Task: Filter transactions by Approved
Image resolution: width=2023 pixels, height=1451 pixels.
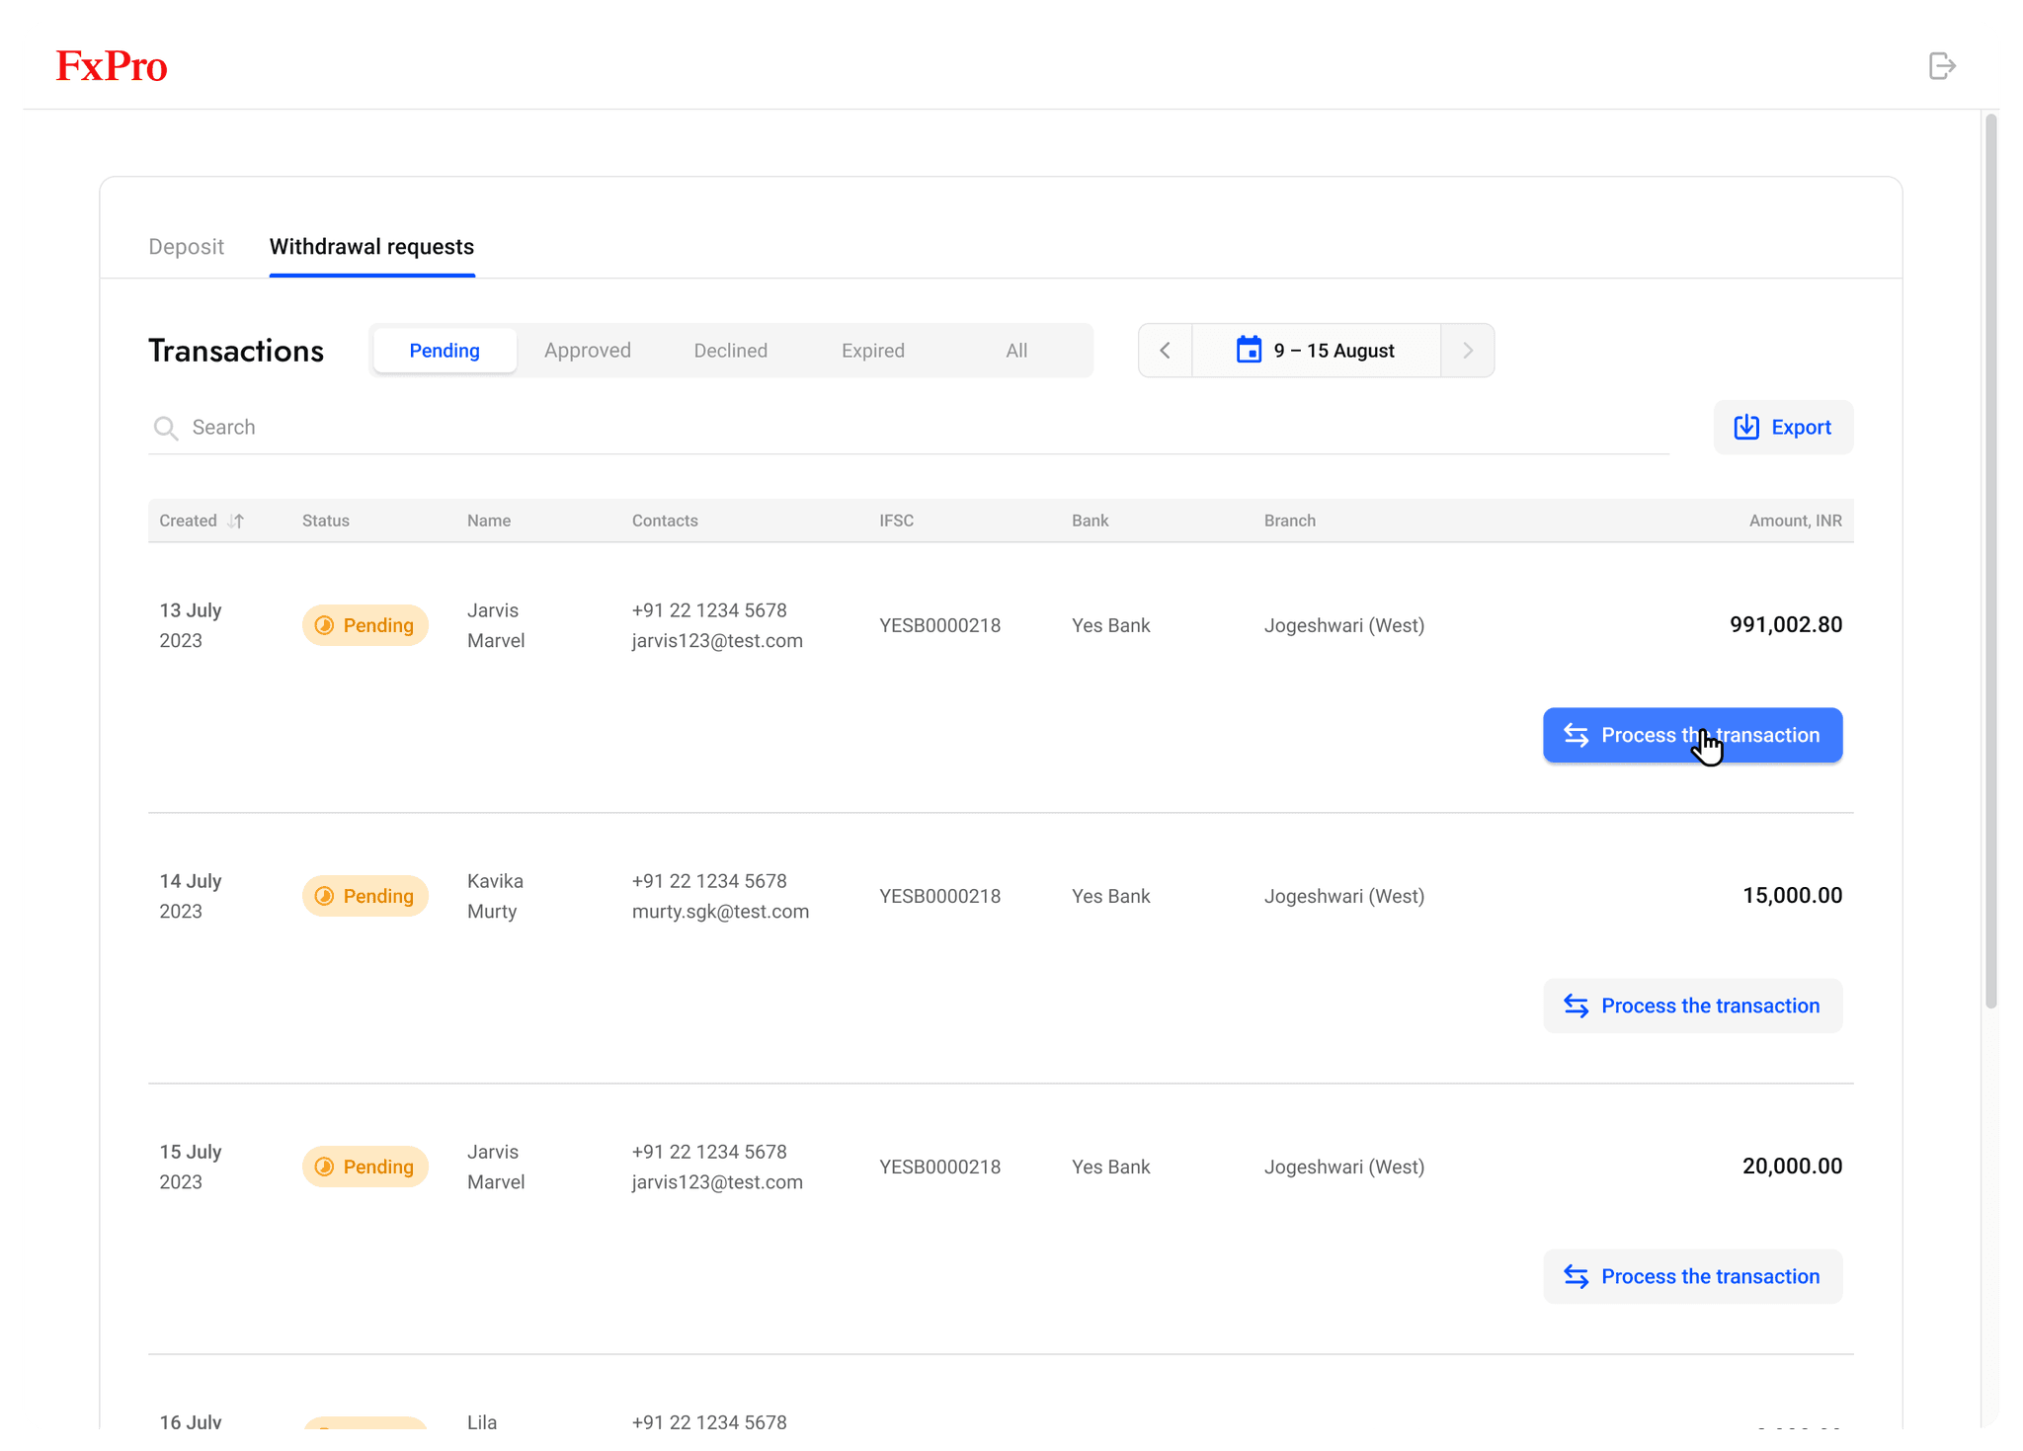Action: 588,351
